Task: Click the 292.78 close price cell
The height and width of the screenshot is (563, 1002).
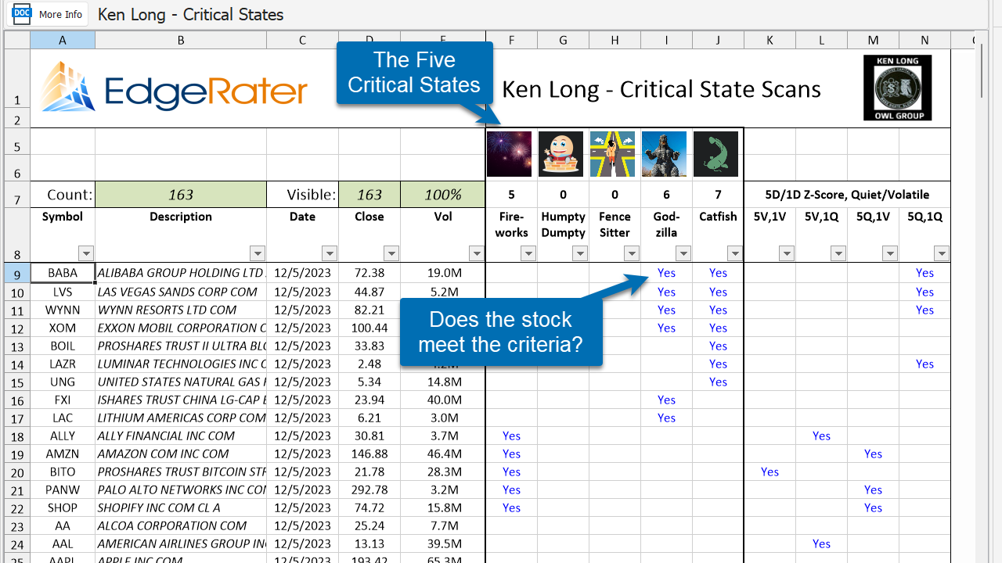Action: (369, 489)
